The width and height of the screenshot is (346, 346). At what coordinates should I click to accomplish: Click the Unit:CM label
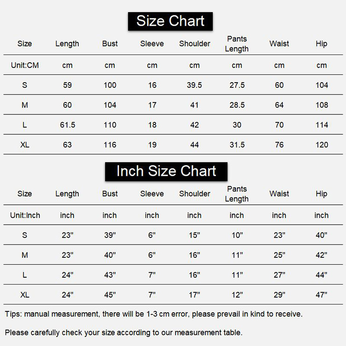tap(25, 66)
